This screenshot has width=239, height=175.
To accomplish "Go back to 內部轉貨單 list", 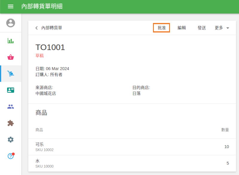I will [x=49, y=28].
